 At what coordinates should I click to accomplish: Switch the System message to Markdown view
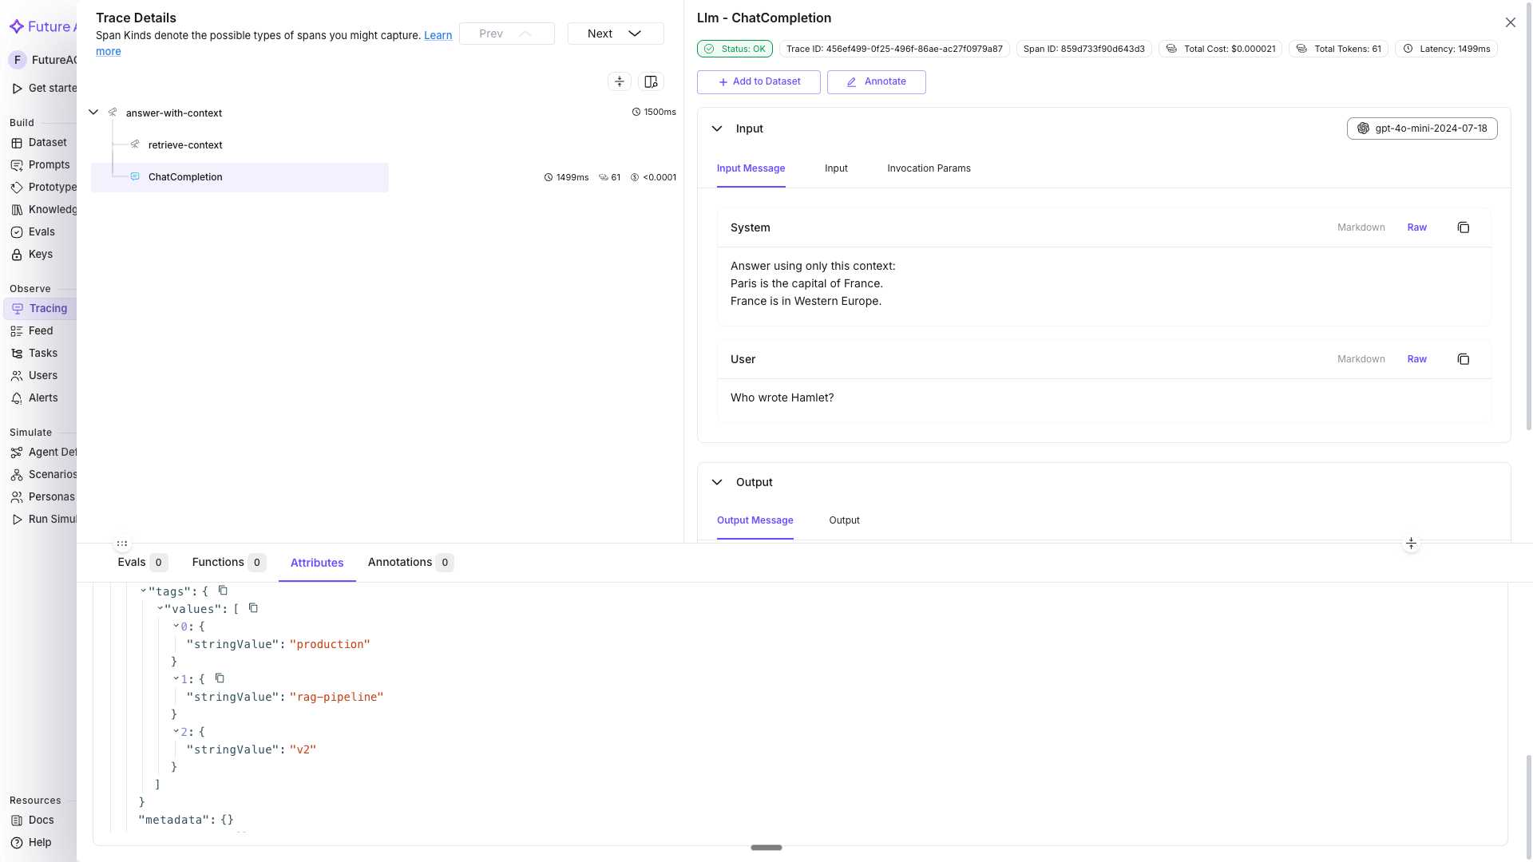pos(1361,227)
